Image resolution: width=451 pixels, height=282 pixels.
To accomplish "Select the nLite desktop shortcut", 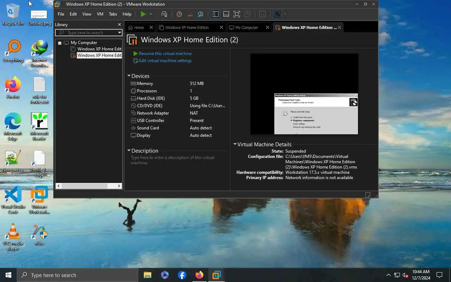I will tap(39, 234).
